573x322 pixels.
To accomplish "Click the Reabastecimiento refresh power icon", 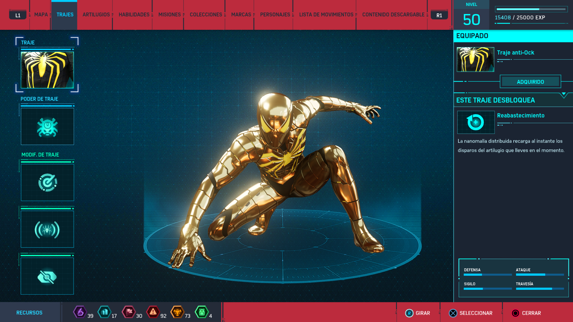I will [476, 122].
